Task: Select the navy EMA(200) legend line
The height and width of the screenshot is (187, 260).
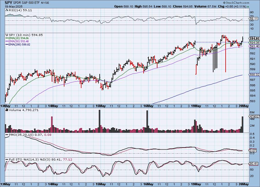Action: [7, 44]
